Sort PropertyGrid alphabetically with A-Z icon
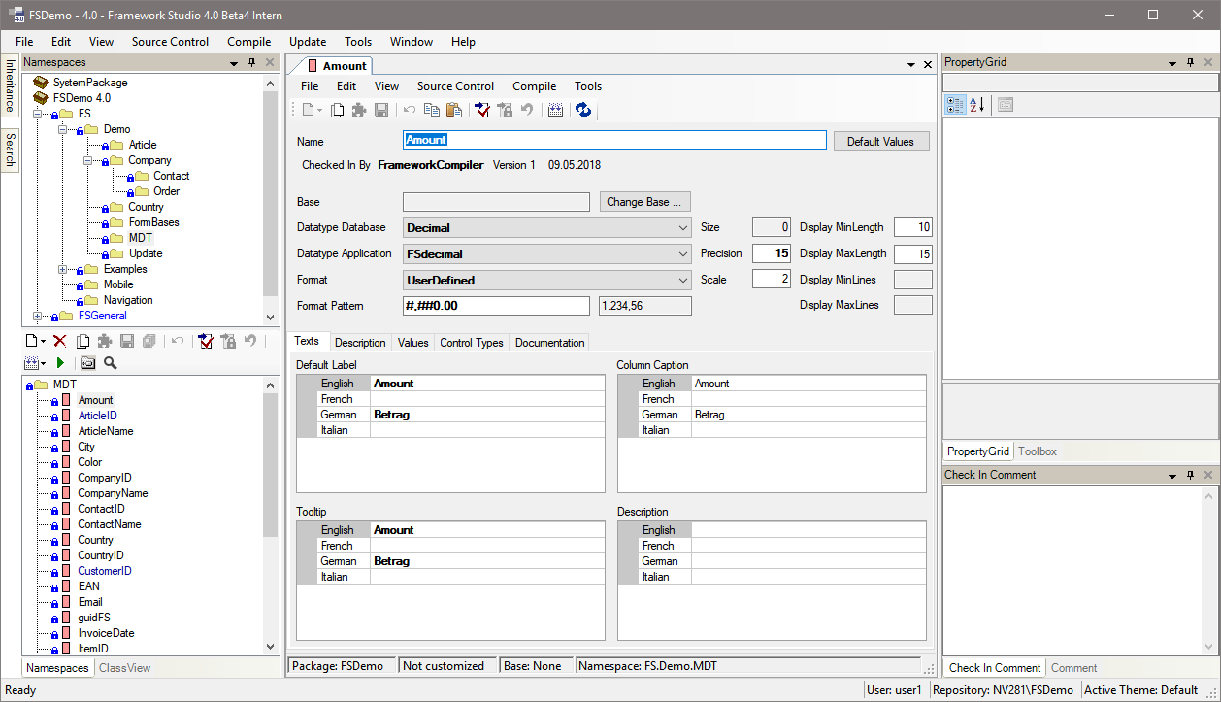The width and height of the screenshot is (1221, 702). 976,104
